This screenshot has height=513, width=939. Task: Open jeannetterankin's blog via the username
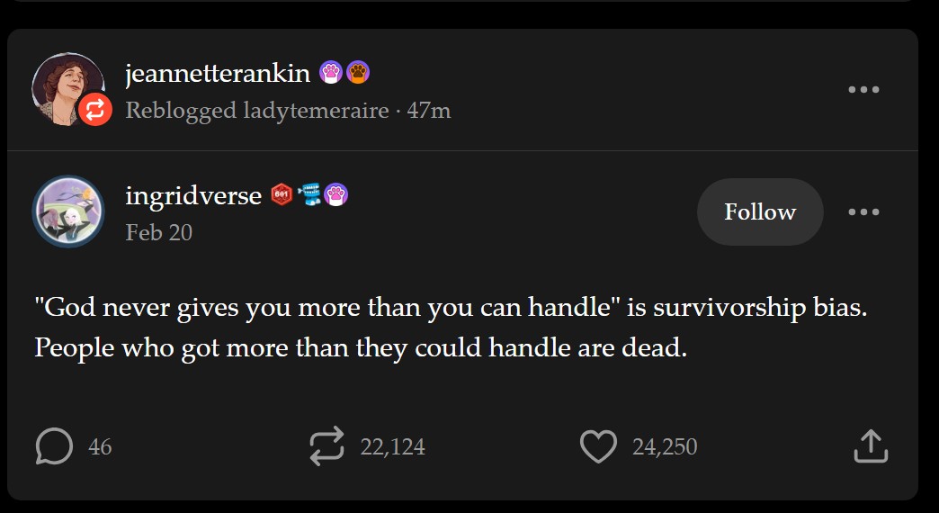coord(218,74)
